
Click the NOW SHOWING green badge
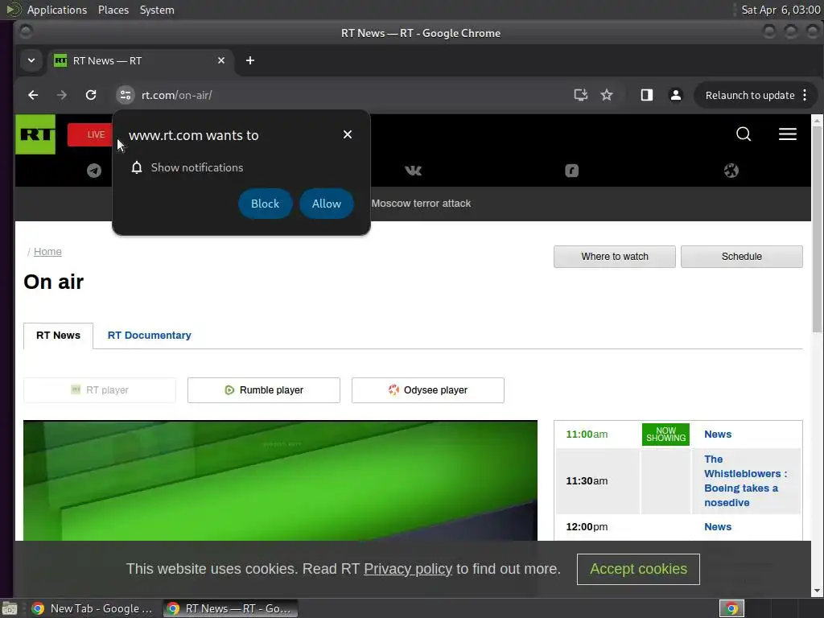pos(665,434)
